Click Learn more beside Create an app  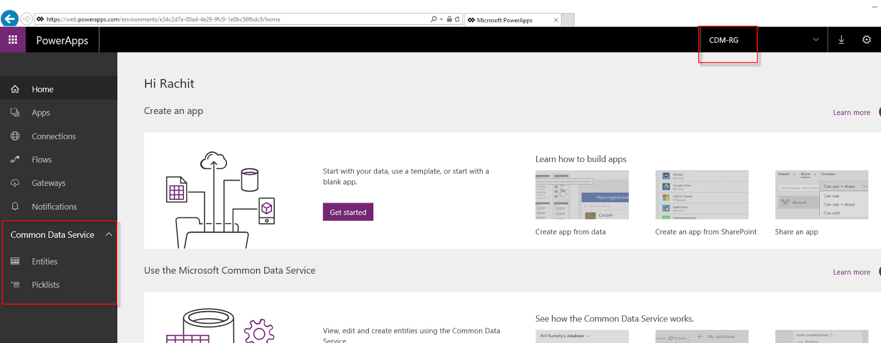pos(851,112)
